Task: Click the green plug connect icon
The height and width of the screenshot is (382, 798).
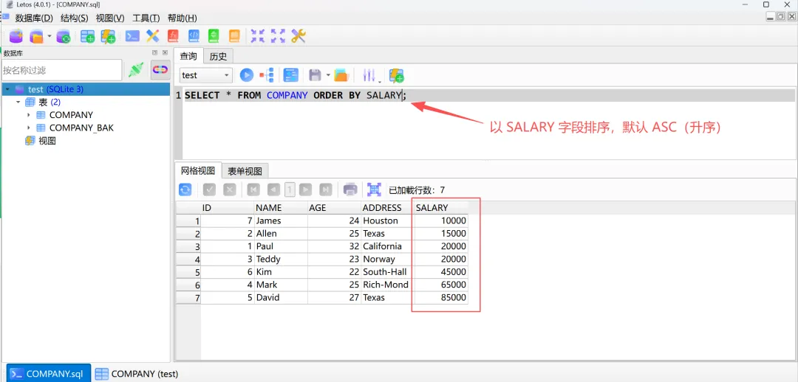Action: (x=136, y=69)
